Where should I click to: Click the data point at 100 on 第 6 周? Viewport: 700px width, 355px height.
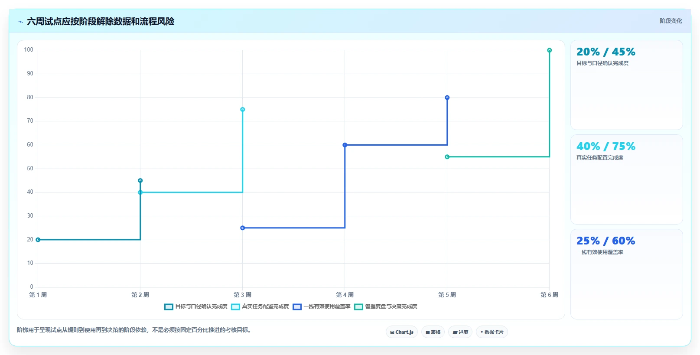pyautogui.click(x=549, y=50)
